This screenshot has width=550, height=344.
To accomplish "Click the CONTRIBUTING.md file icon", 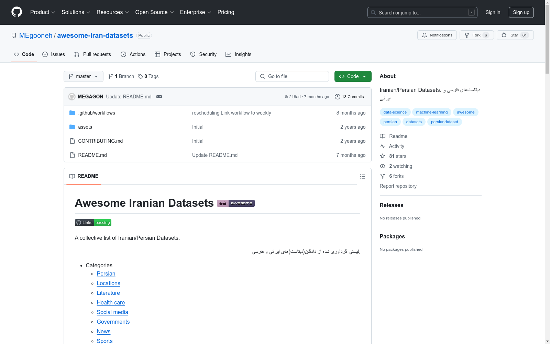I will pos(72,141).
